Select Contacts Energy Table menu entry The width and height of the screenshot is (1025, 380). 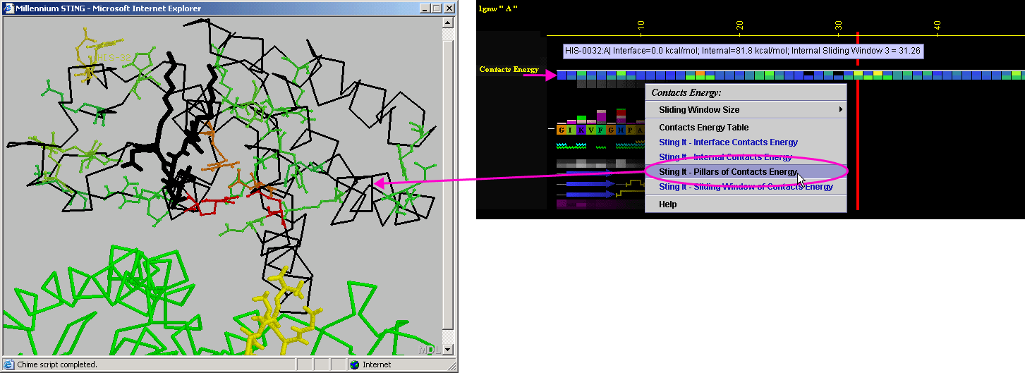(746, 128)
